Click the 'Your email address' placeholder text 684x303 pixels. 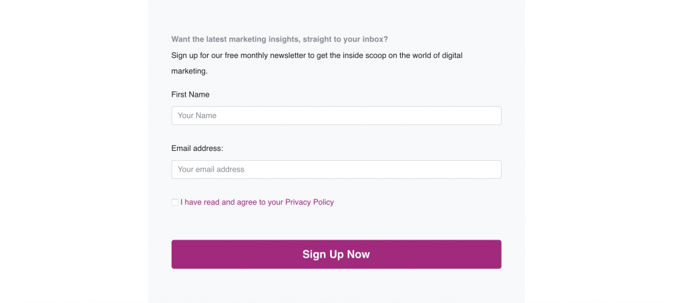point(211,170)
